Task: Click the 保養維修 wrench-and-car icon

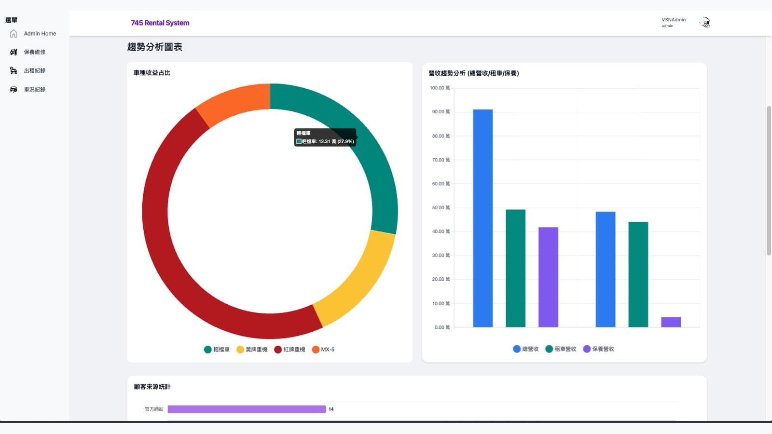Action: point(14,52)
